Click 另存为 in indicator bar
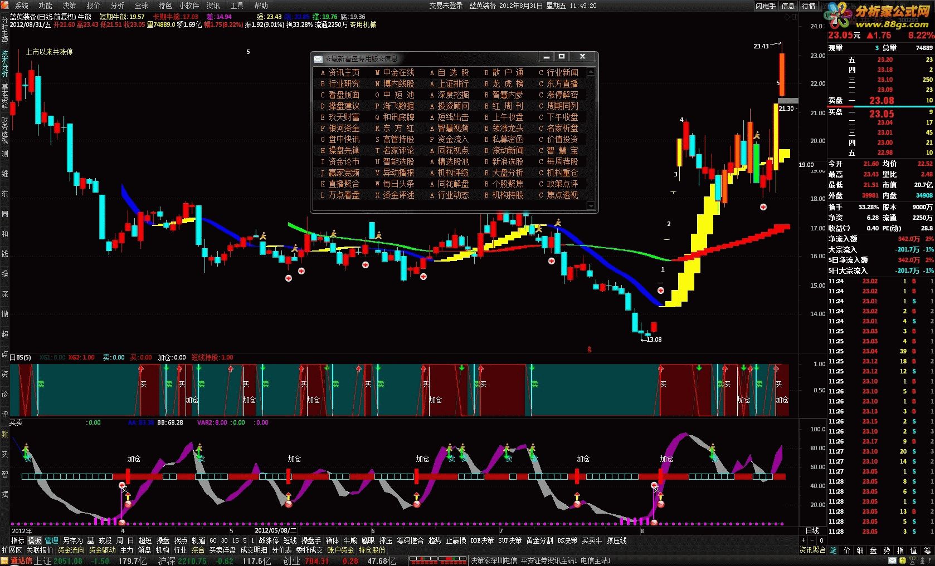The image size is (935, 566). coord(72,540)
